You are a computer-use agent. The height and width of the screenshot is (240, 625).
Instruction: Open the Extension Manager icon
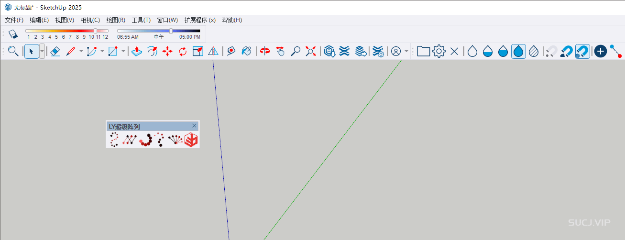pyautogui.click(x=378, y=51)
